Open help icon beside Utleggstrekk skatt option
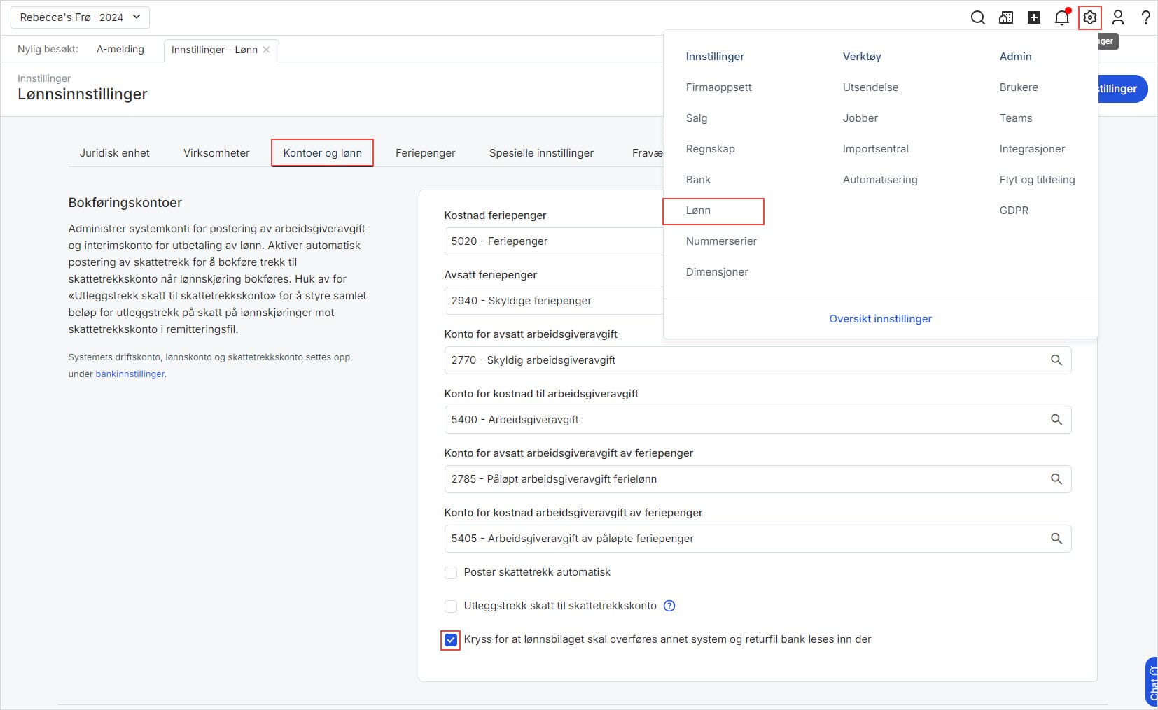Viewport: 1158px width, 710px height. (x=669, y=606)
